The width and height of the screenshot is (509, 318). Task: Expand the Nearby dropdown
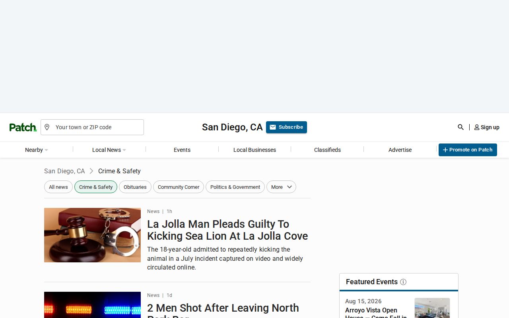[x=37, y=150]
